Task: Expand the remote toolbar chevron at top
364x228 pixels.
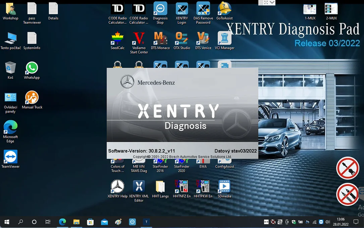Action: point(272,3)
